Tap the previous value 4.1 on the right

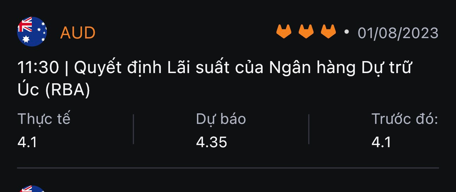(381, 142)
